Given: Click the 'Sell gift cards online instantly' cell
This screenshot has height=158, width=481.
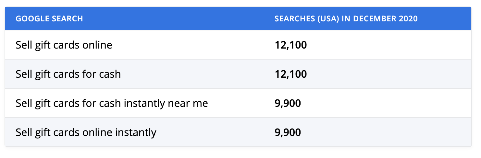Looking at the screenshot, I should (x=86, y=132).
